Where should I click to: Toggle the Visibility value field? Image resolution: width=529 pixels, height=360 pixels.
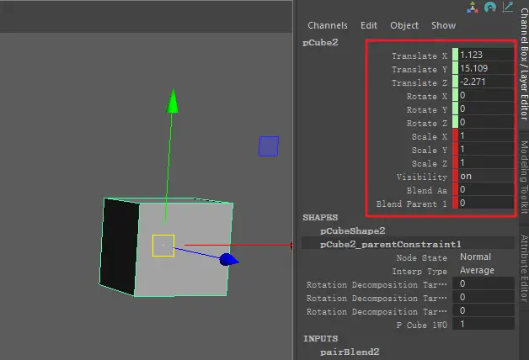tap(484, 177)
